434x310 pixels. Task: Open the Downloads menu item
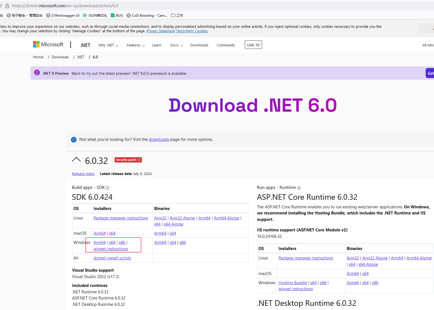[199, 45]
